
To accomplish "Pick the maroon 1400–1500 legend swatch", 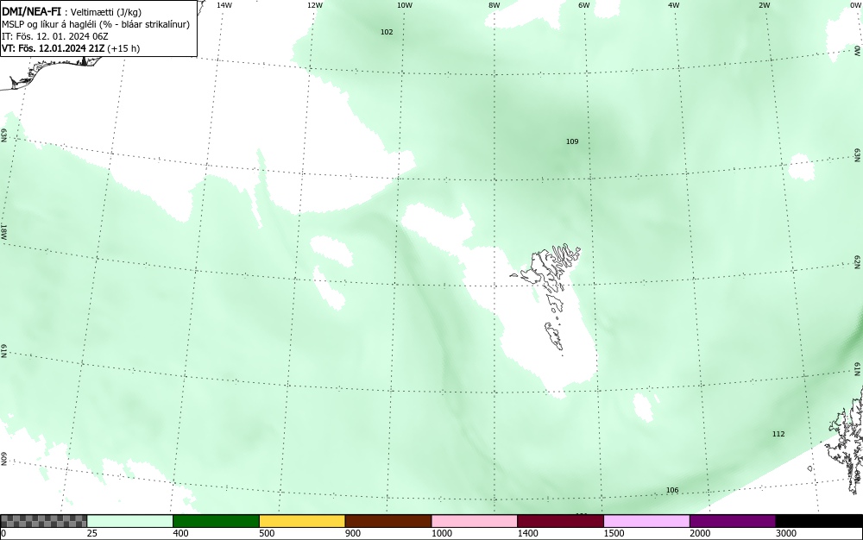I will coord(560,521).
